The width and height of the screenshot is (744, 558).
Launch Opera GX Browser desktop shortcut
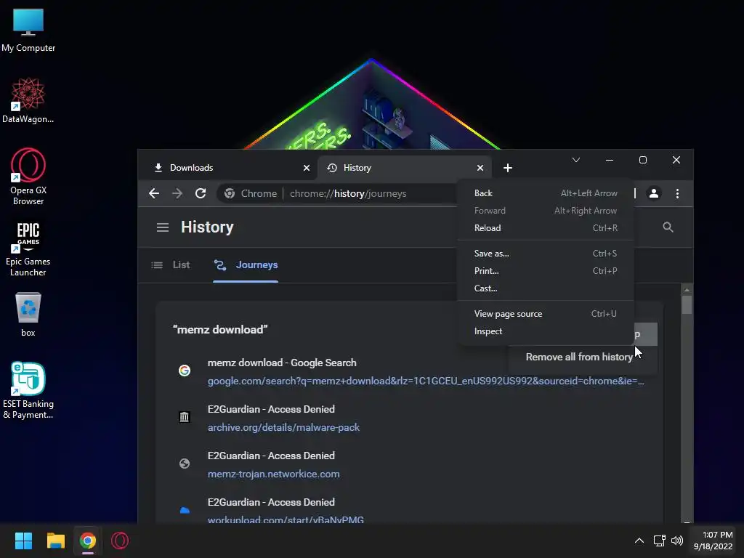tap(28, 177)
